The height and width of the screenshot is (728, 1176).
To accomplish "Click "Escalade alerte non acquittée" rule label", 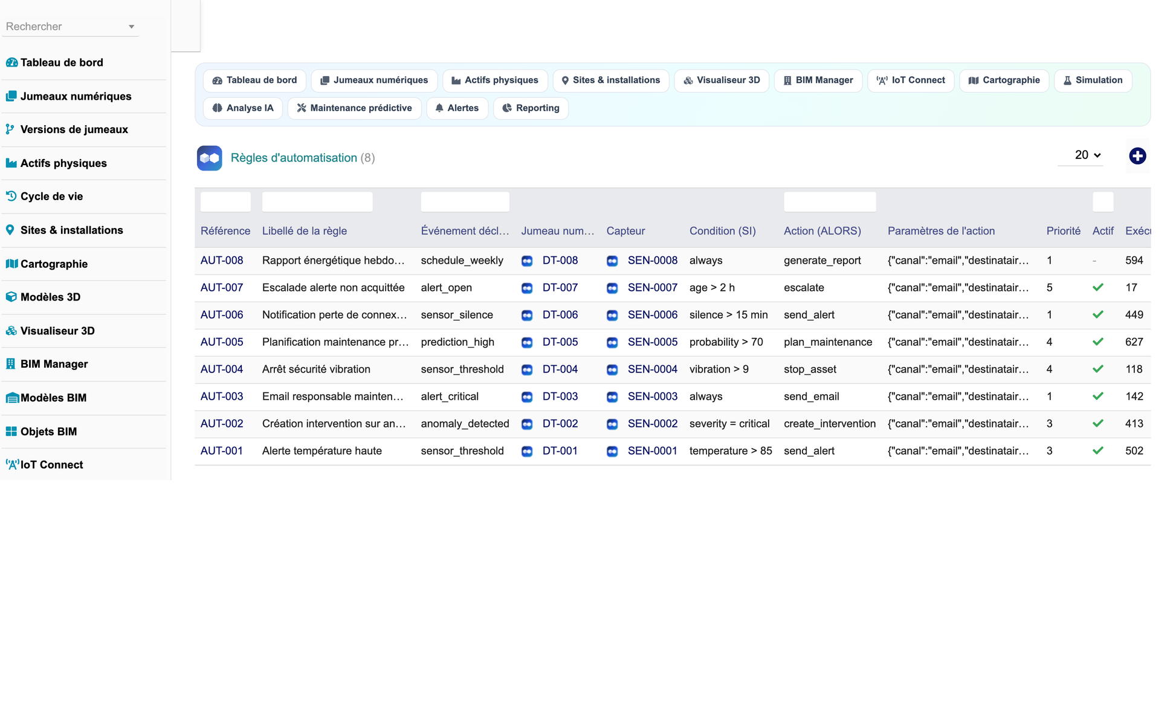I will click(x=334, y=288).
